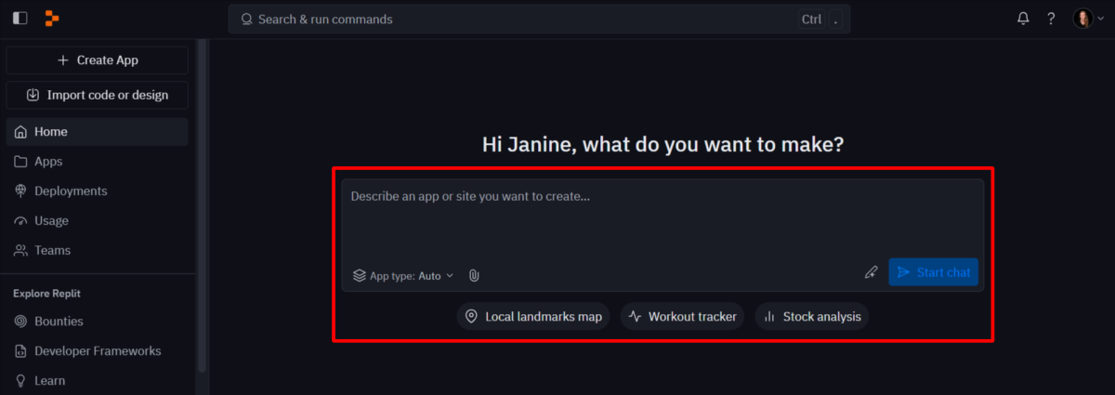Click the paperclip attach file icon
Viewport: 1115px width, 395px height.
(x=474, y=276)
